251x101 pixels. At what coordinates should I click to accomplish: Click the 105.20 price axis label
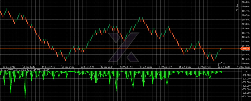(x=246, y=37)
